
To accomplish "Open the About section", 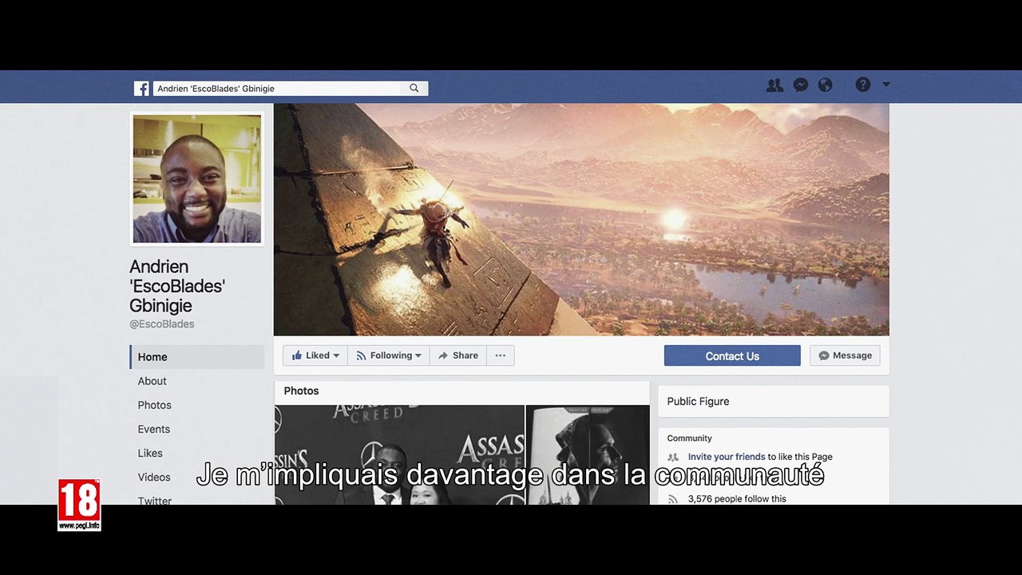I will 152,381.
